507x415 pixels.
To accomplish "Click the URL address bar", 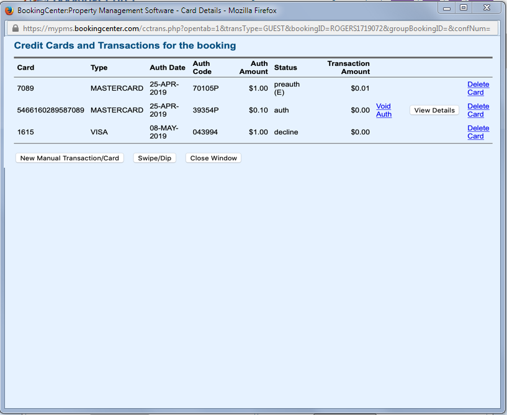I will click(x=252, y=29).
